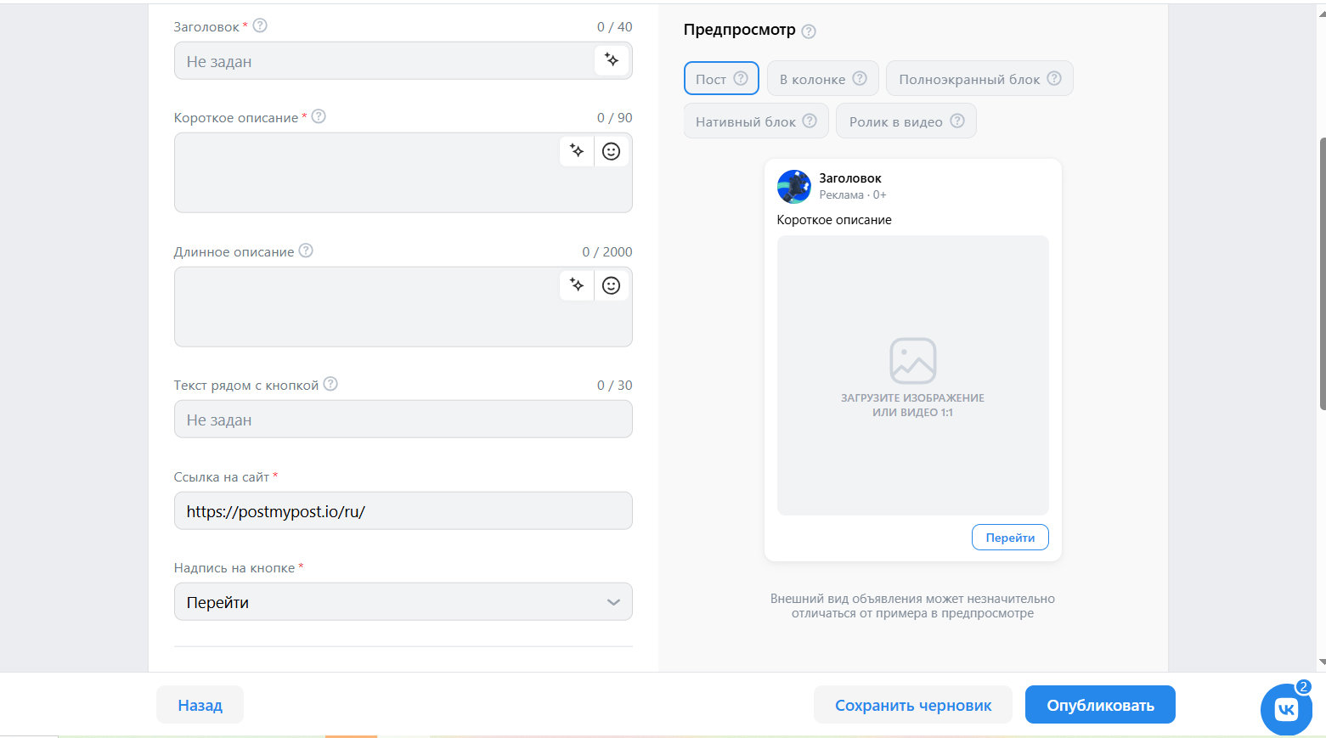Click Заголовок text in preview card
This screenshot has width=1326, height=738.
[850, 178]
